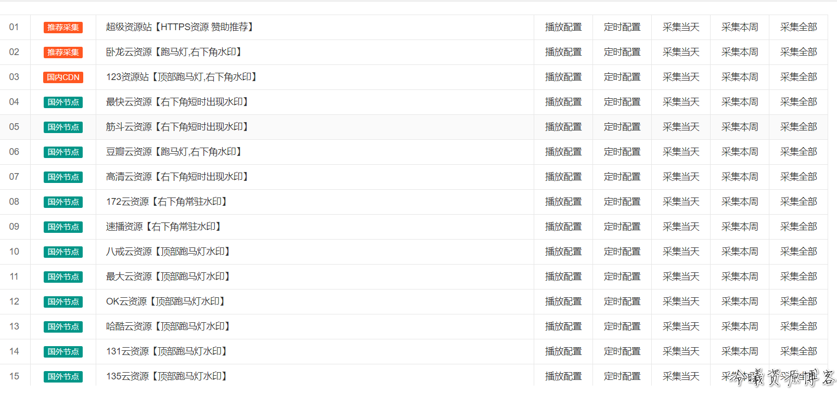Screen dimensions: 837x395
Task: Open 定时配置 for 卧龙云资源 row
Action: (x=622, y=52)
